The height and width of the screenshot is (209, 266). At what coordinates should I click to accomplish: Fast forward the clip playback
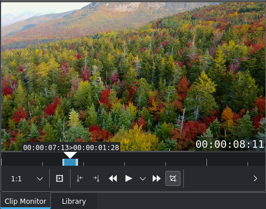click(x=156, y=178)
